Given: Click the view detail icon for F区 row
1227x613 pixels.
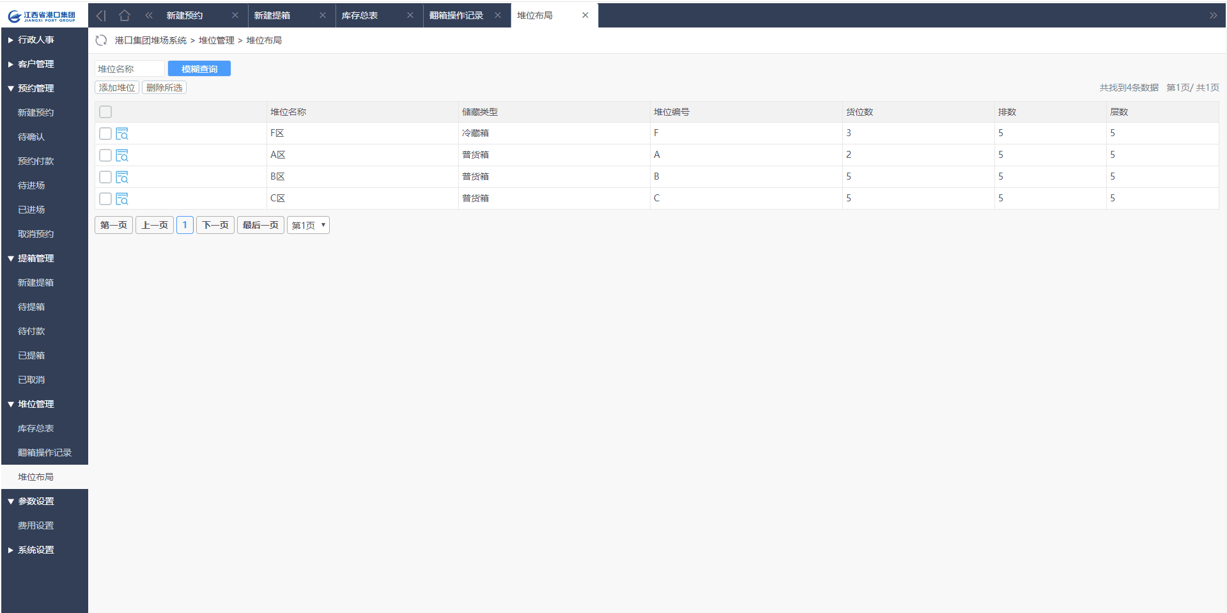Looking at the screenshot, I should (122, 134).
